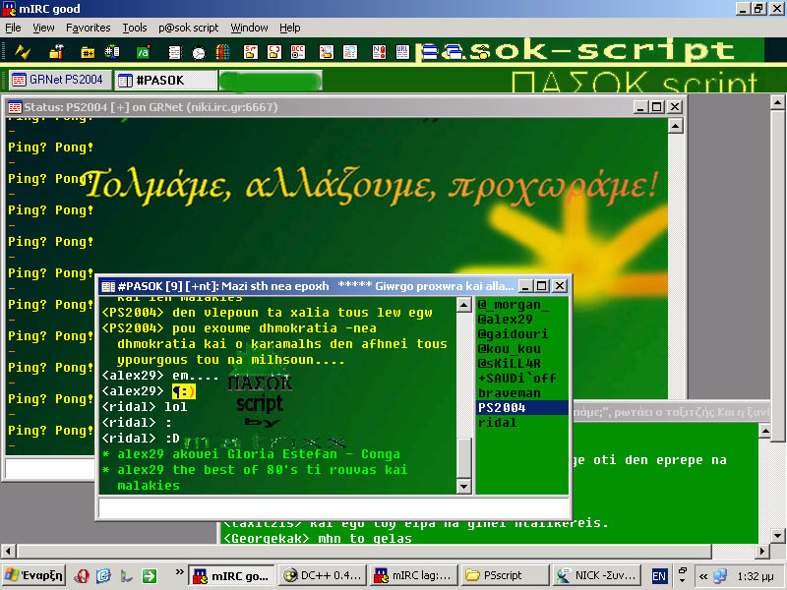Expand quick launch overflow chevron
Image resolution: width=787 pixels, height=590 pixels.
tap(179, 571)
